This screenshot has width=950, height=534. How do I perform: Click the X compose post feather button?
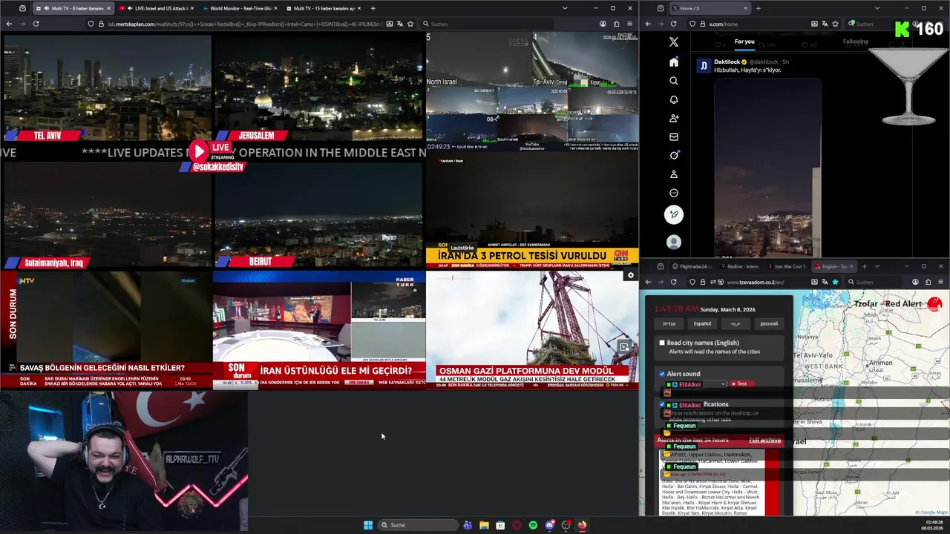[674, 215]
